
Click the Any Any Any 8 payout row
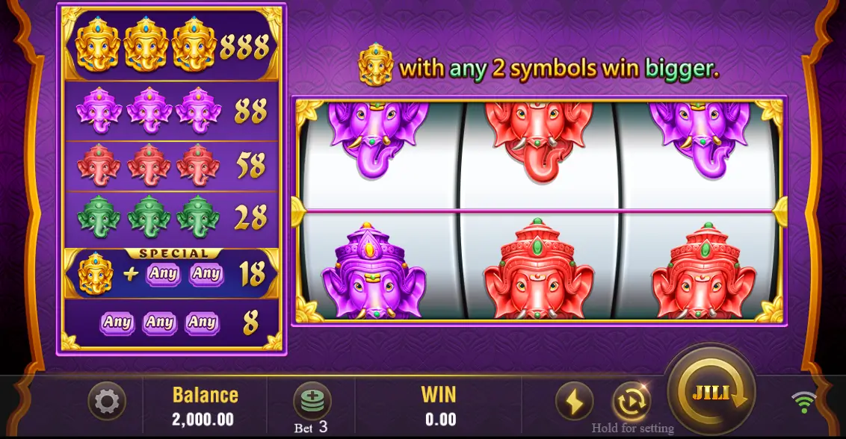coord(172,323)
